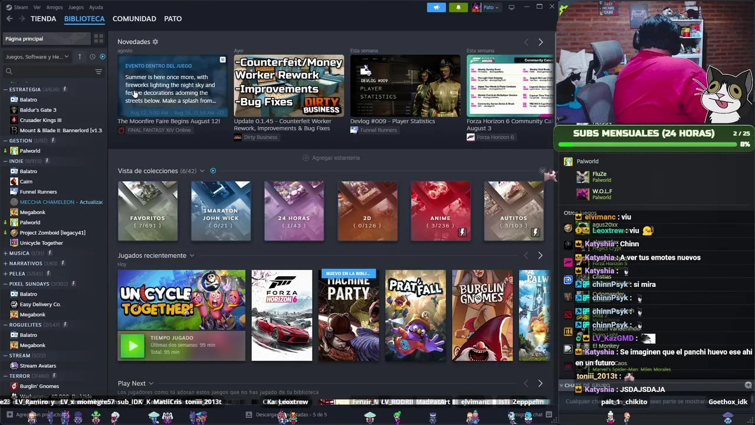Switch to the TIENDA tab
This screenshot has height=425, width=755.
(44, 19)
